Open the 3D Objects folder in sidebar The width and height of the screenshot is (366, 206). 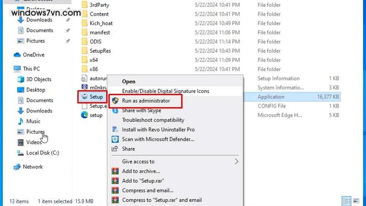(39, 80)
